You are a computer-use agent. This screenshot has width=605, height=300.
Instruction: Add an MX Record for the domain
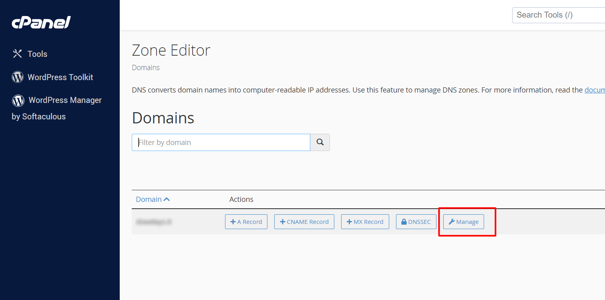(x=365, y=222)
